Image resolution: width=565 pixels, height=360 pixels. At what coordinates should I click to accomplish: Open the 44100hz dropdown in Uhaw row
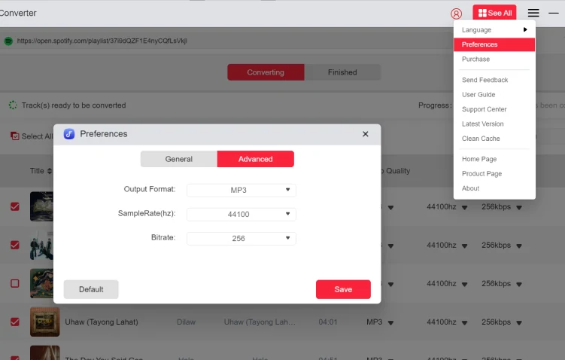[464, 322]
